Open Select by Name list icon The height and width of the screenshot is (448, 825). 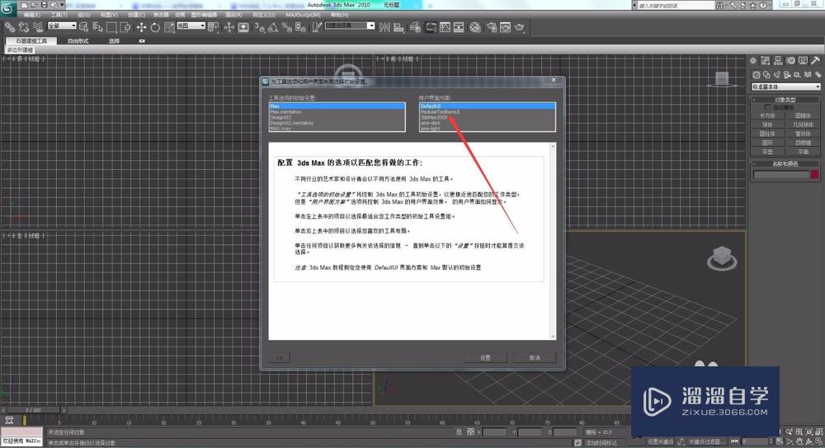(98, 27)
